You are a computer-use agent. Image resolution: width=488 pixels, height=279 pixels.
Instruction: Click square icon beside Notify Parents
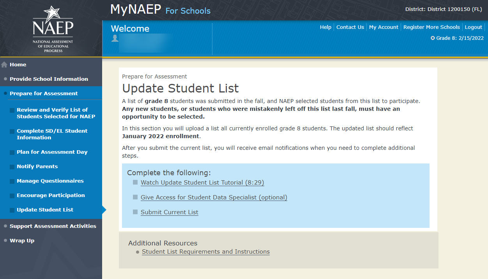pyautogui.click(x=12, y=167)
